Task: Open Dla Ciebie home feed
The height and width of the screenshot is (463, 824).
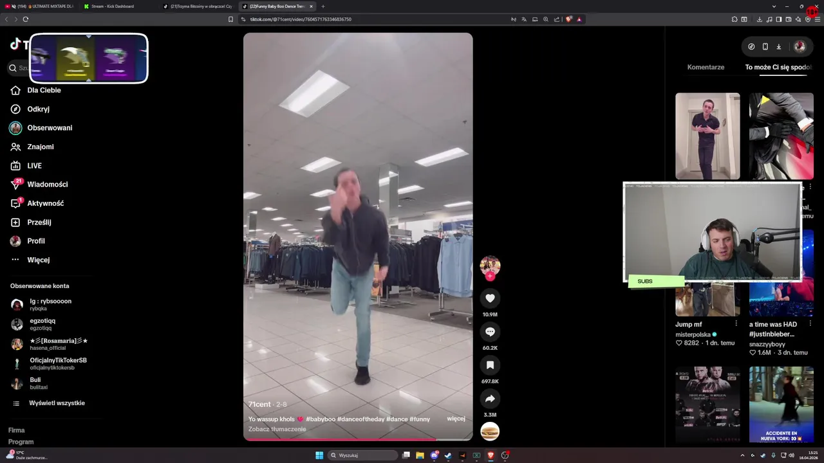Action: [x=44, y=90]
